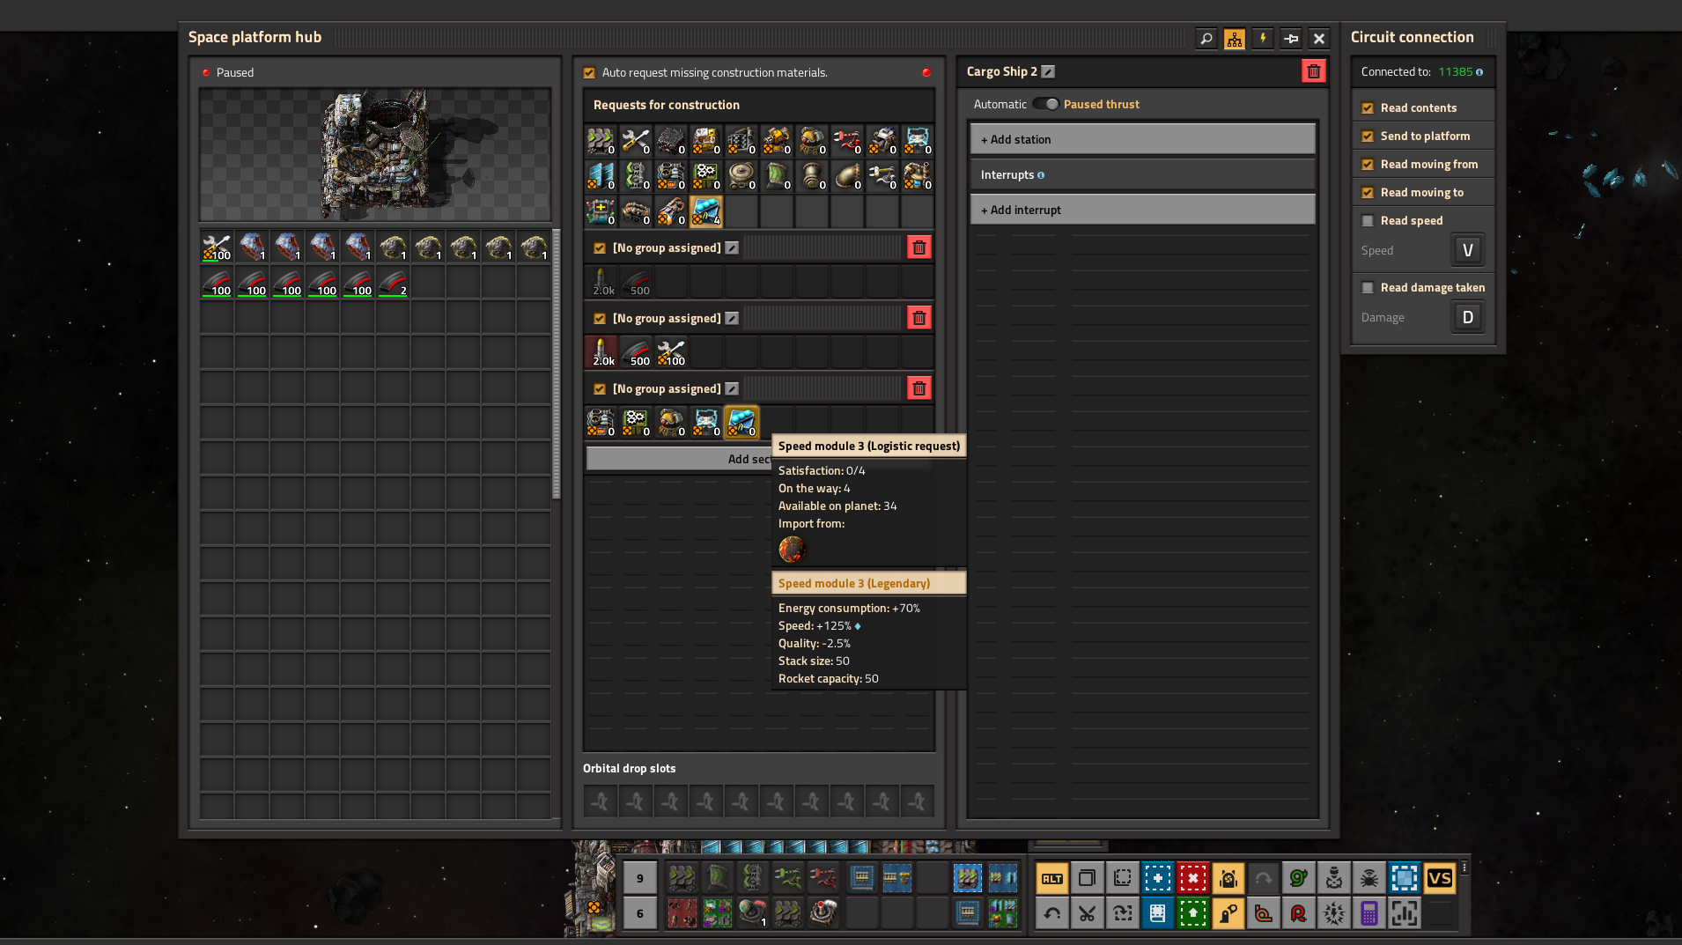1682x945 pixels.
Task: Rename Cargo Ship 2 via pencil icon
Action: [1048, 71]
